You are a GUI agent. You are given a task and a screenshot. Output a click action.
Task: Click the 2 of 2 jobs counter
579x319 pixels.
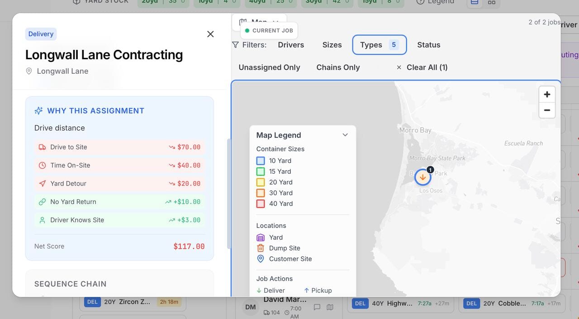544,22
